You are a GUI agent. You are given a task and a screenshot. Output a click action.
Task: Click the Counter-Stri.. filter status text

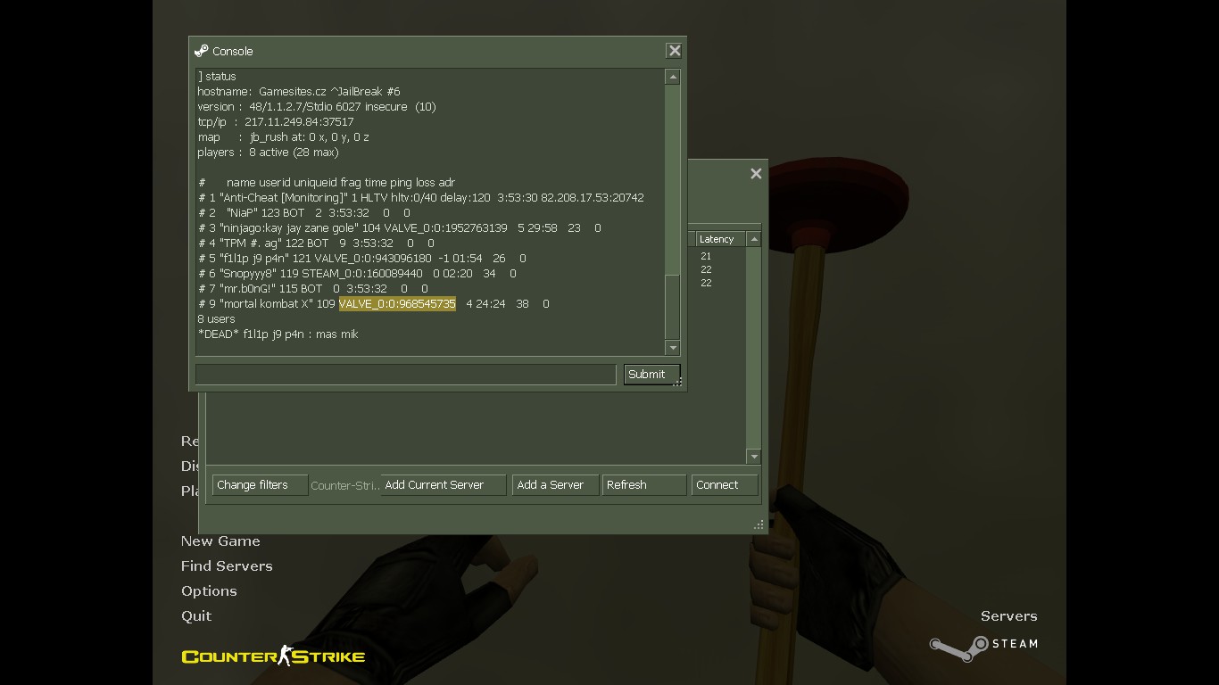(x=344, y=486)
